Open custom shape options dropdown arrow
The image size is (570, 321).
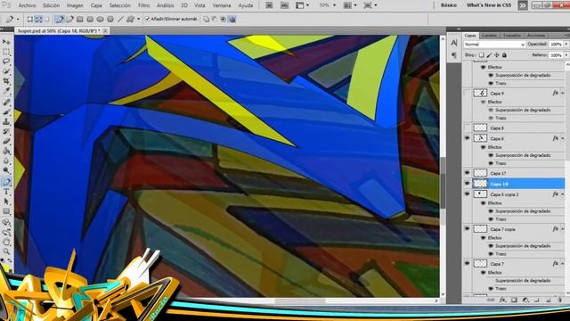[x=139, y=20]
